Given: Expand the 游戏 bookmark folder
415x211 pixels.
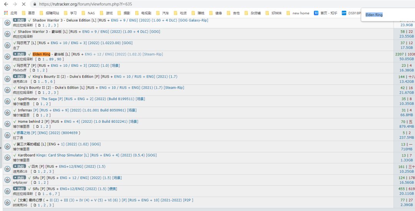Looking at the screenshot, I should (x=106, y=13).
